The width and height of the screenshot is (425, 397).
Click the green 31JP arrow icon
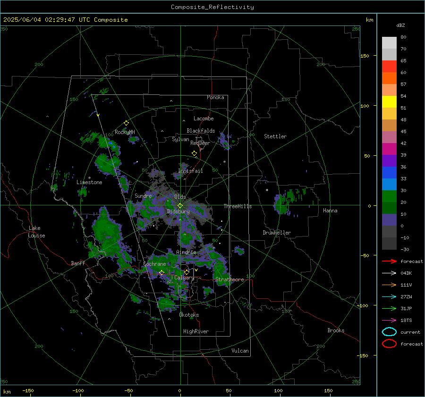389,308
